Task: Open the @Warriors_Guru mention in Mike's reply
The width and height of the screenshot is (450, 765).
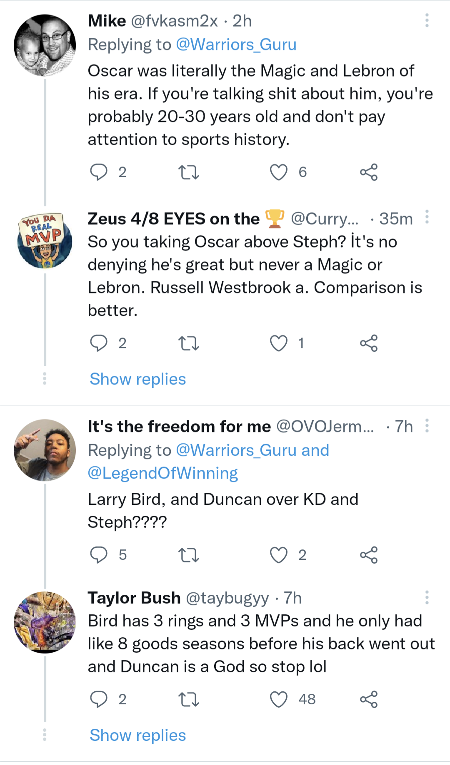Action: pyautogui.click(x=236, y=45)
